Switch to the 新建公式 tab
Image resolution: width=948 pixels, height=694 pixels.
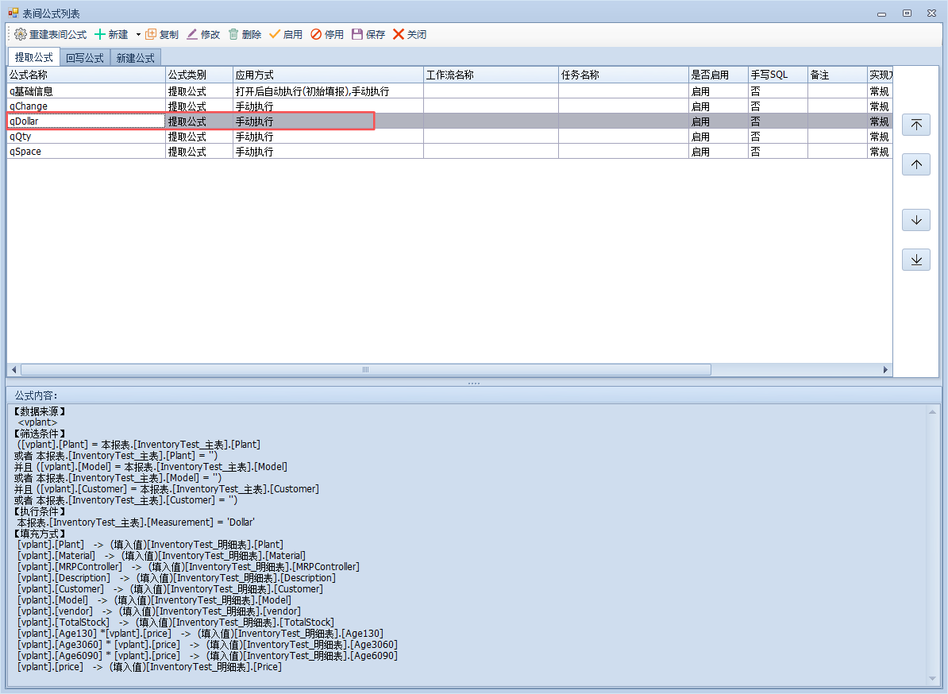(136, 58)
